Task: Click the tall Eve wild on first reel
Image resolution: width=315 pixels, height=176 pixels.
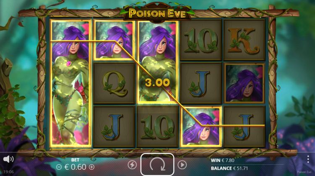Action: click(x=71, y=83)
